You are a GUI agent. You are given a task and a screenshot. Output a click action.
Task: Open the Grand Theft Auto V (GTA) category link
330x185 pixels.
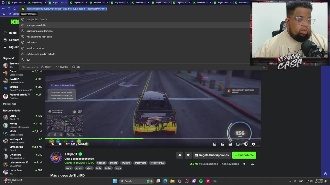[x=79, y=163]
